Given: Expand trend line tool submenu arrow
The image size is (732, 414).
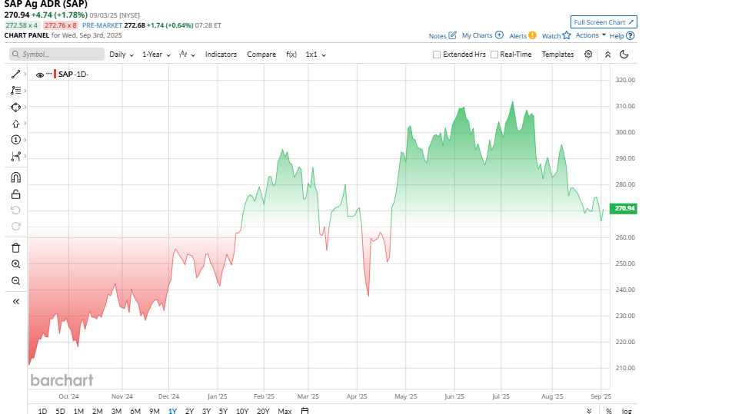Looking at the screenshot, I should pos(25,75).
